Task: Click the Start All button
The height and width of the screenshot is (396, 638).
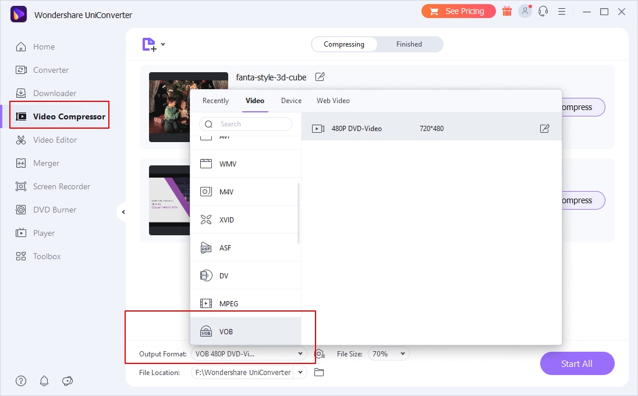Action: (577, 363)
